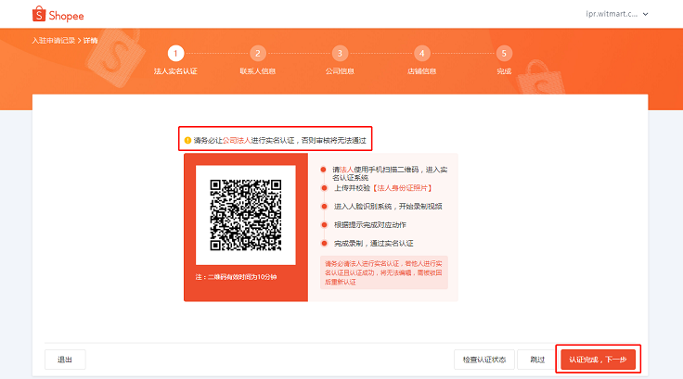Click the pink notice box about 法人 authentication
Viewport: 683px width, 379px height.
(384, 272)
